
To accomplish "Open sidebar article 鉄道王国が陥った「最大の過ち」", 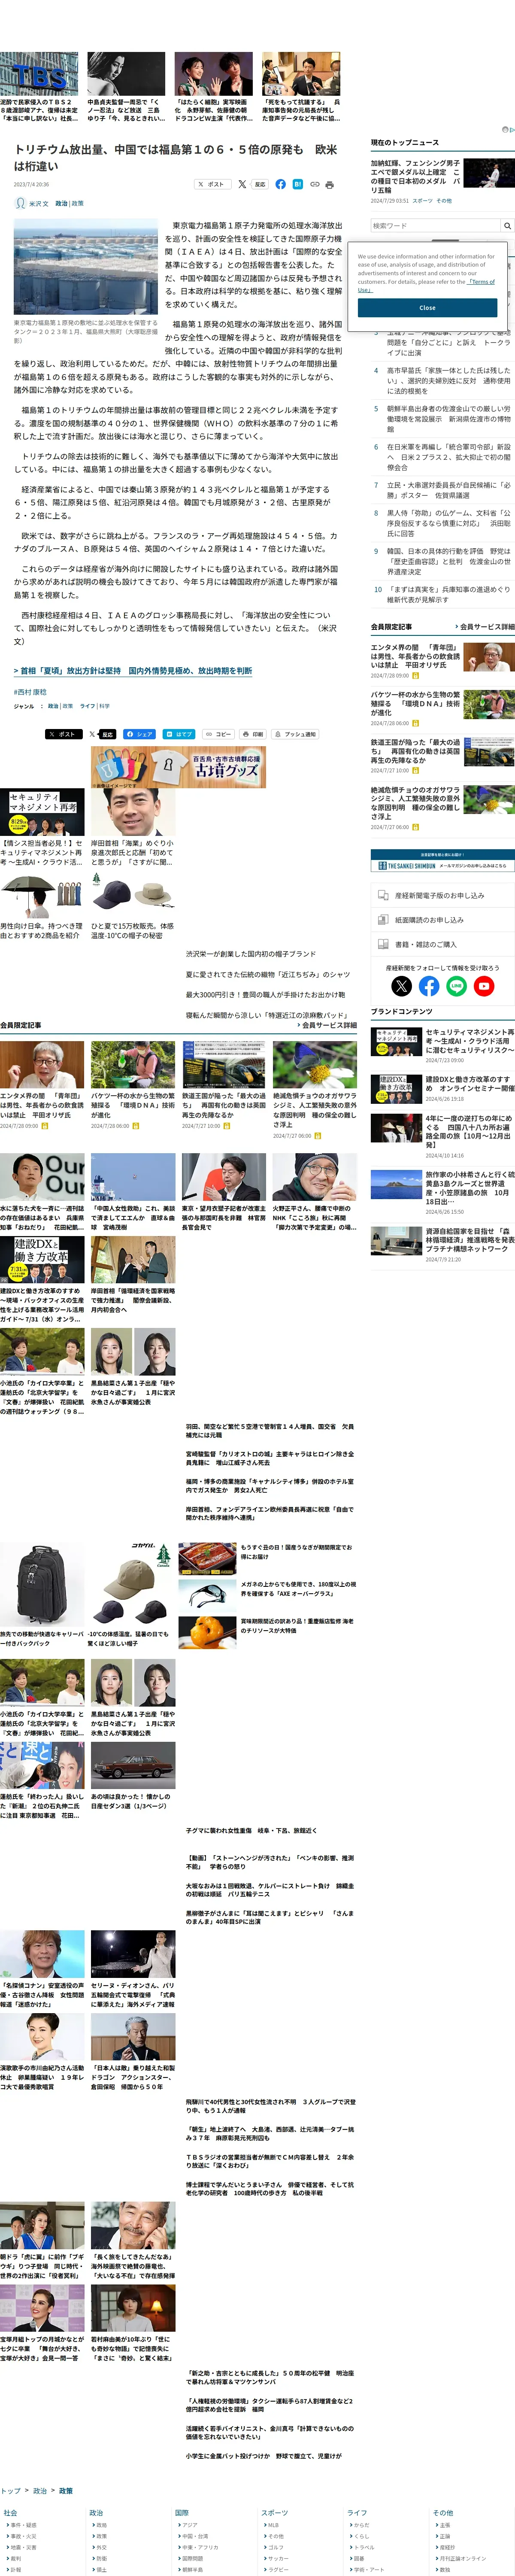I will [x=416, y=751].
